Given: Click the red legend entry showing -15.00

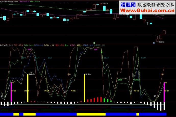Looking at the screenshot, I should click(60, 45).
